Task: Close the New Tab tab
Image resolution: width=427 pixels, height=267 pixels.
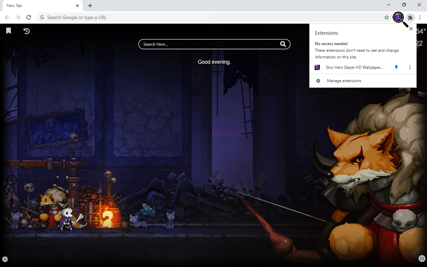Action: pyautogui.click(x=77, y=6)
